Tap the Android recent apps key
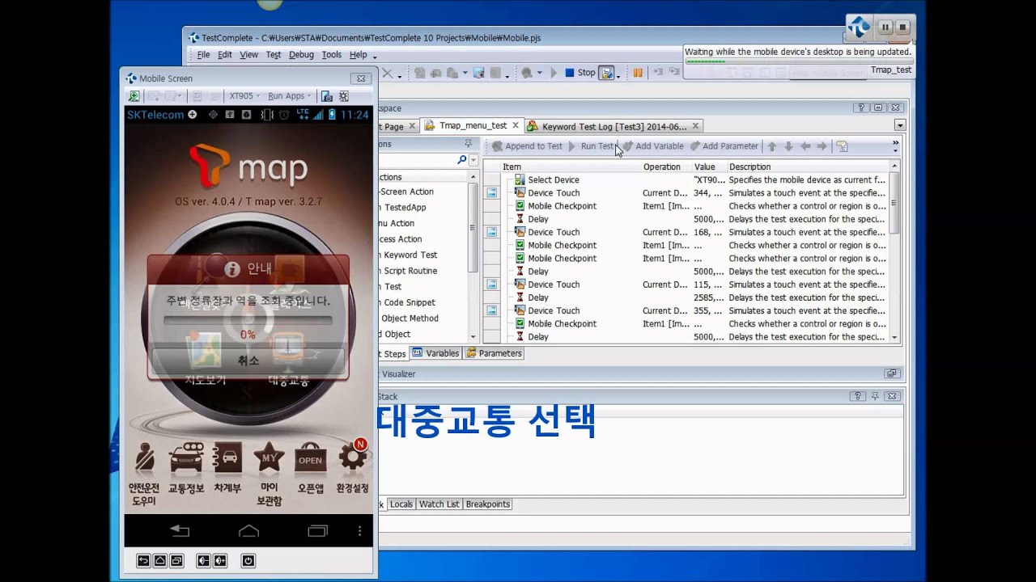 coord(318,531)
